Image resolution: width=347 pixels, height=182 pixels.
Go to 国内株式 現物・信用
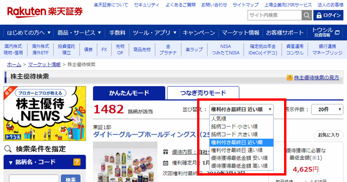13,49
